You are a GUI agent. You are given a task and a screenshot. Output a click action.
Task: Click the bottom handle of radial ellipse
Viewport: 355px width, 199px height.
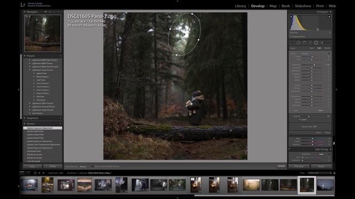(176, 55)
